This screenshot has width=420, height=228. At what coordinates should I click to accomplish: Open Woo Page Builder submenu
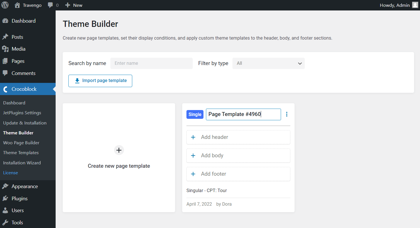(21, 143)
